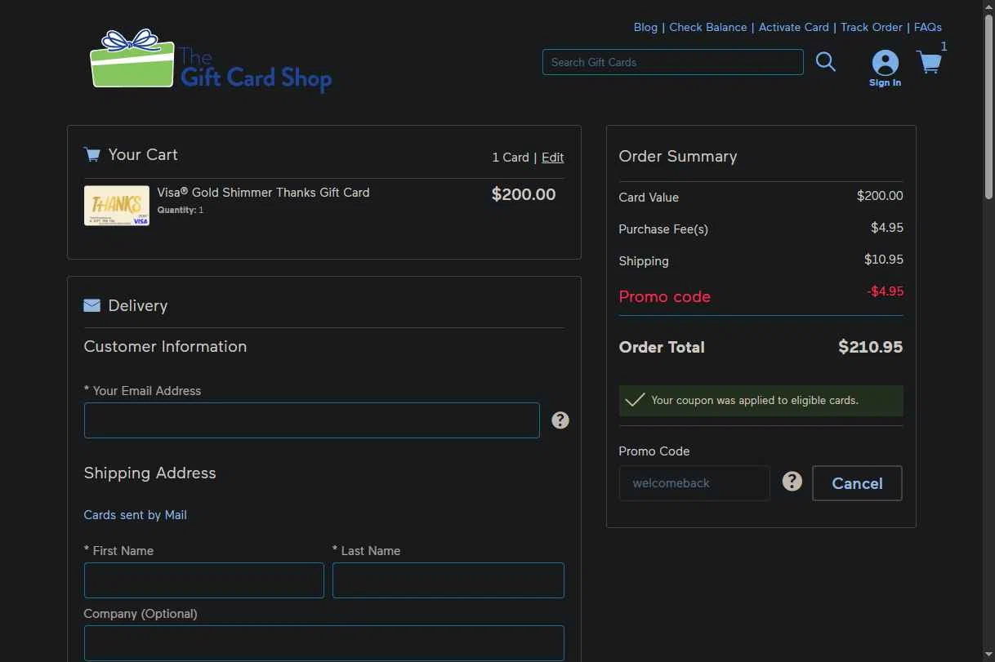Viewport: 995px width, 662px height.
Task: Click the coupon applied checkmark icon
Action: tap(635, 400)
